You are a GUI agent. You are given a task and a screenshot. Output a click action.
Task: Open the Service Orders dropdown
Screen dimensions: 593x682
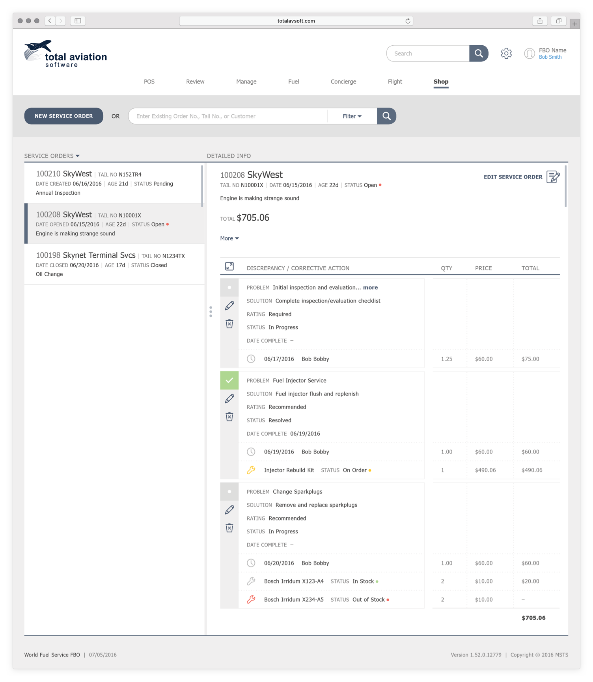click(x=52, y=156)
